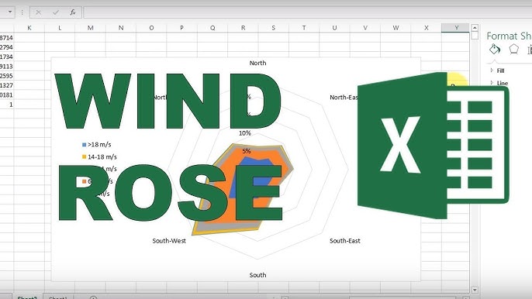Screen dimensions: 532x299
Task: Select column R header
Action: click(x=243, y=28)
